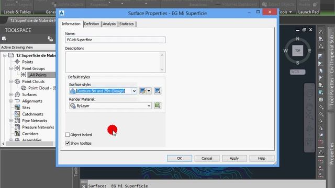Expand the Surfaces node

11,95
